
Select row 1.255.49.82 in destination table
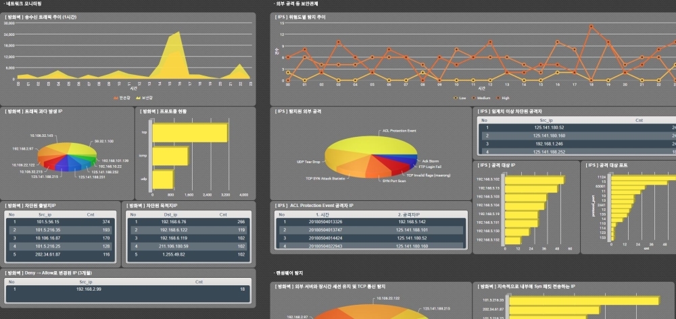tap(189, 254)
